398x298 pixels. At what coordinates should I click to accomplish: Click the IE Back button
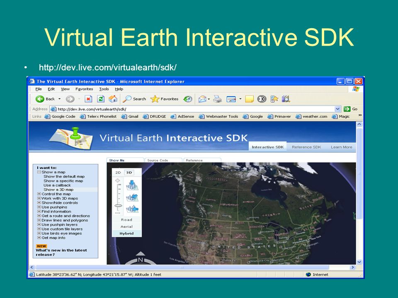pyautogui.click(x=45, y=99)
